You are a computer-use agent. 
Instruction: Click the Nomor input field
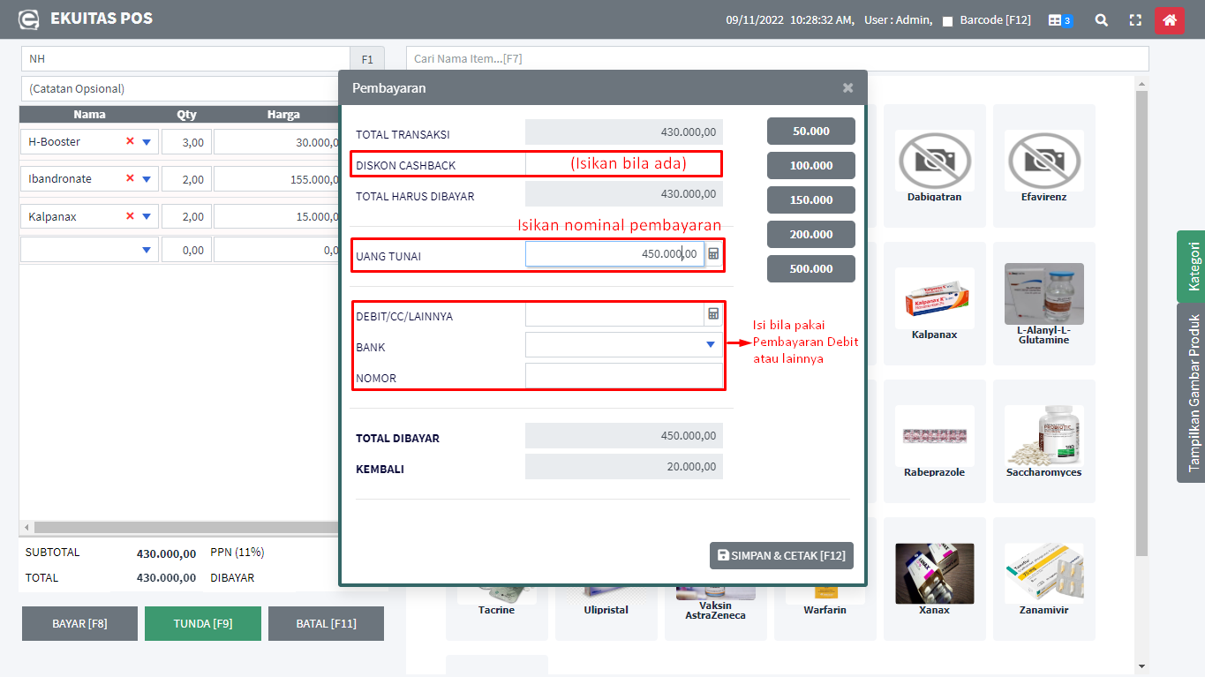click(x=623, y=377)
